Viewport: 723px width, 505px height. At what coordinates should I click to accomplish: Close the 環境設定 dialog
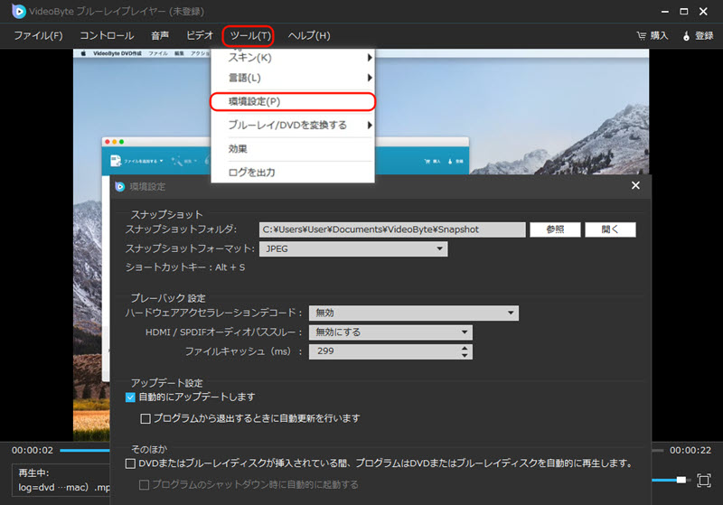(x=635, y=185)
